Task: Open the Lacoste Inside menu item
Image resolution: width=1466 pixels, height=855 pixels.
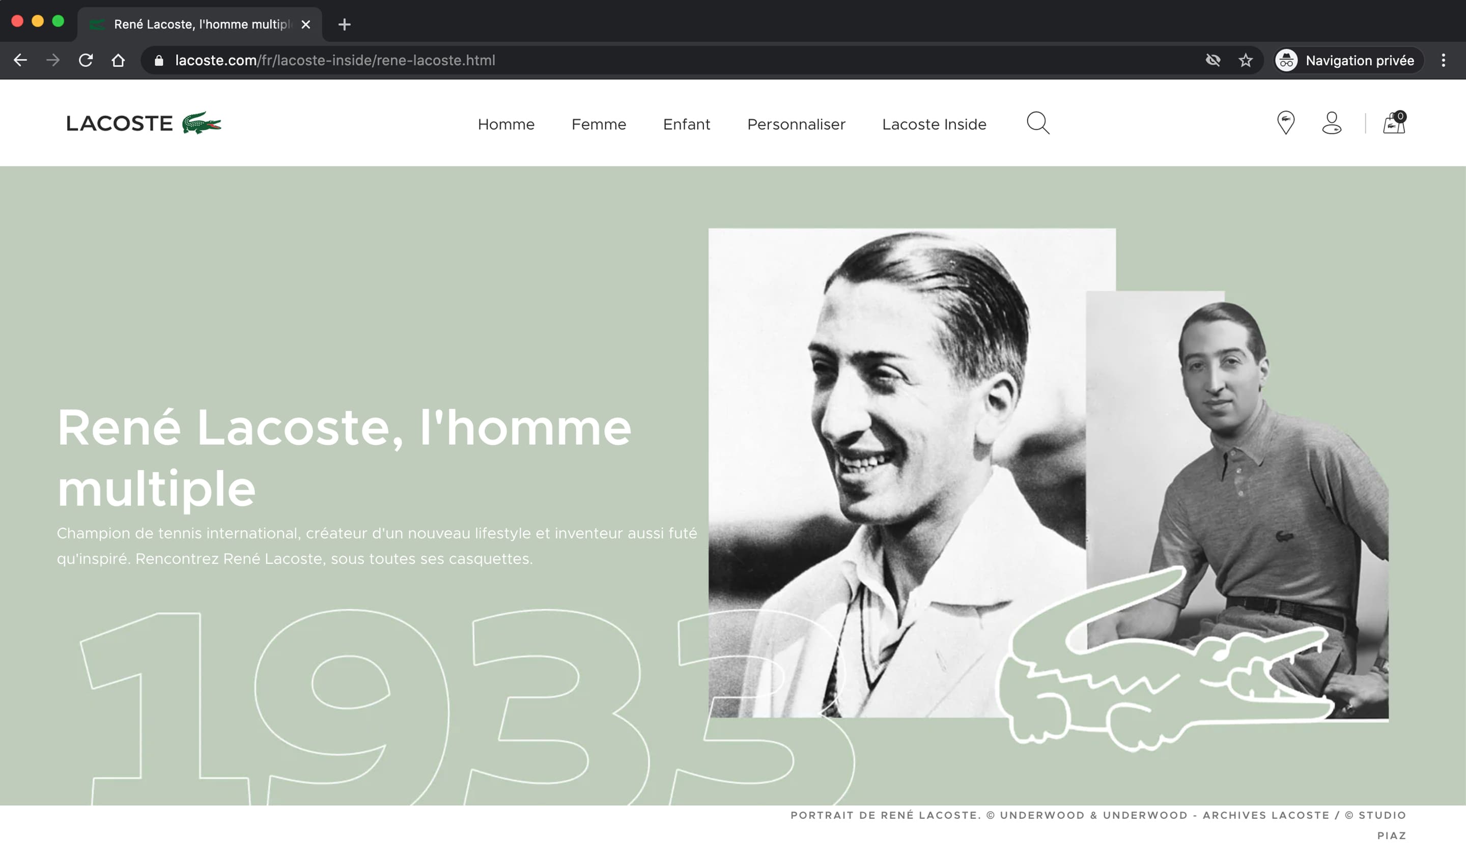Action: tap(934, 125)
